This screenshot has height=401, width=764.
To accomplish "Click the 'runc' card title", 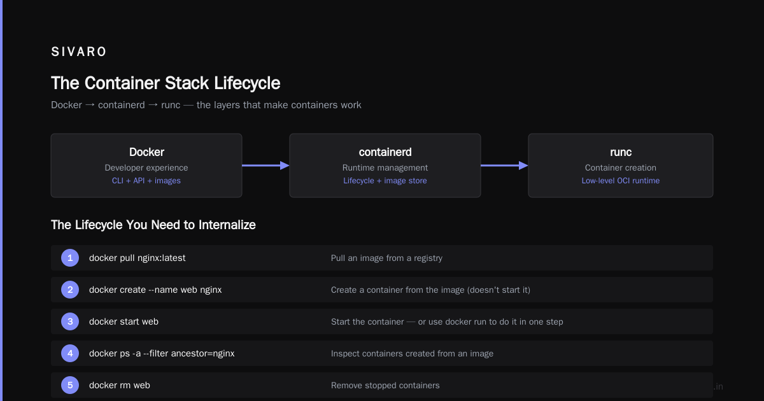I will 621,152.
